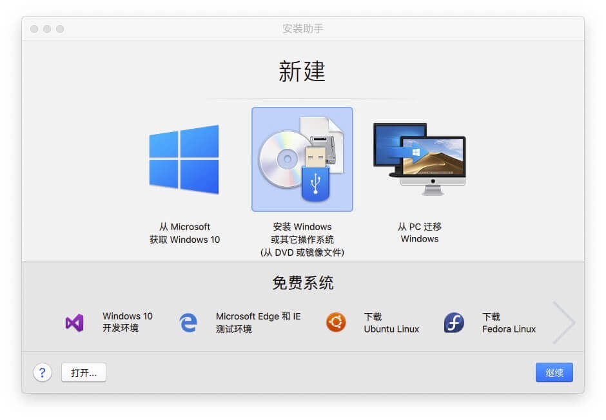Select the DVD and USB installer icon
Viewport: 606px width, 420px height.
[x=302, y=159]
